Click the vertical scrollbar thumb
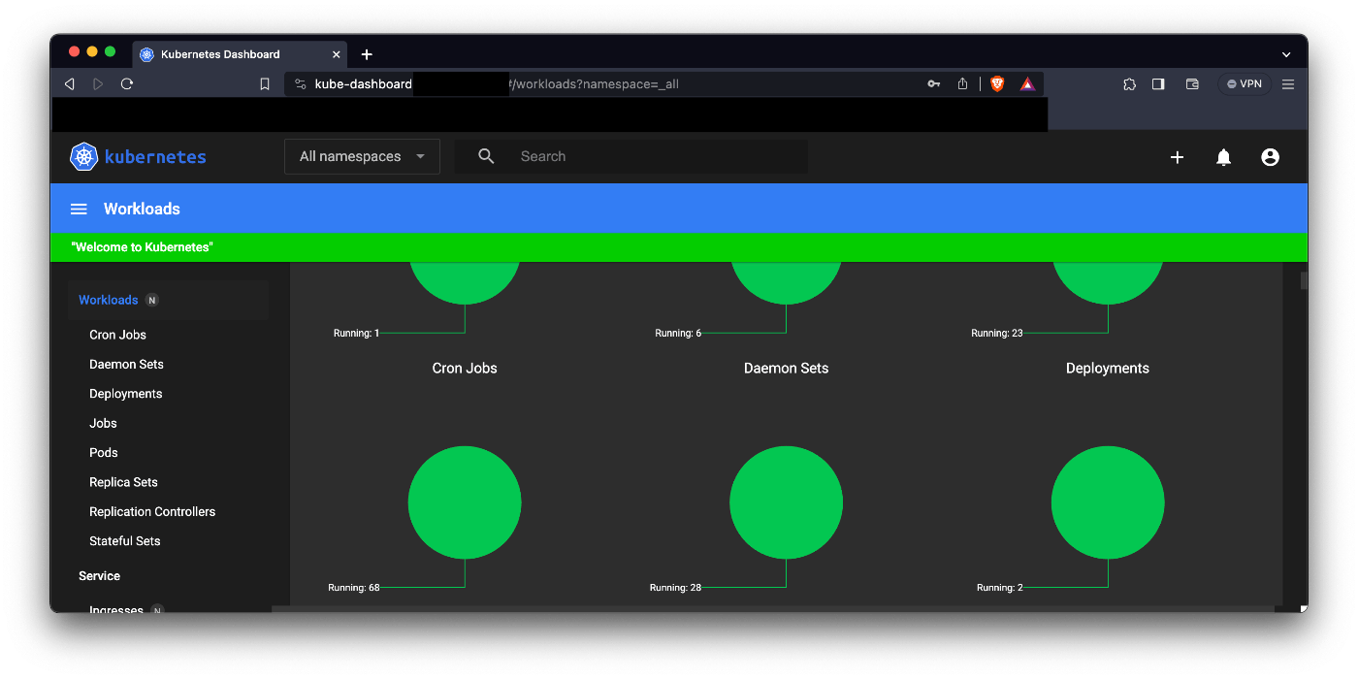The width and height of the screenshot is (1358, 679). click(1304, 281)
